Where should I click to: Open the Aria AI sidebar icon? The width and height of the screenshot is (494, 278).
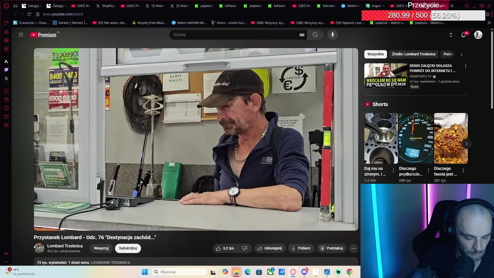coord(6,61)
